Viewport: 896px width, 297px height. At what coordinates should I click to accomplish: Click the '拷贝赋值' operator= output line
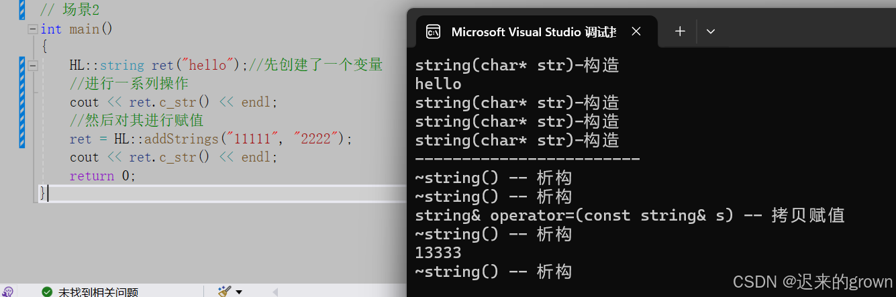(629, 215)
